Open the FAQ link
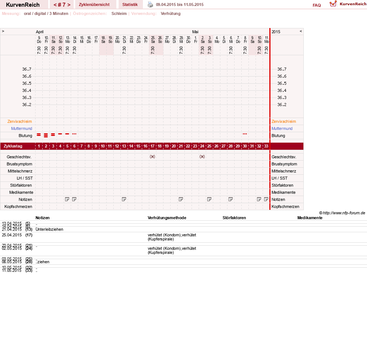The width and height of the screenshot is (367, 348). tap(316, 5)
